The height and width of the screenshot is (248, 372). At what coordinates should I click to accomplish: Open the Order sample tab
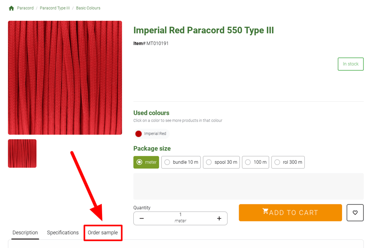point(103,233)
